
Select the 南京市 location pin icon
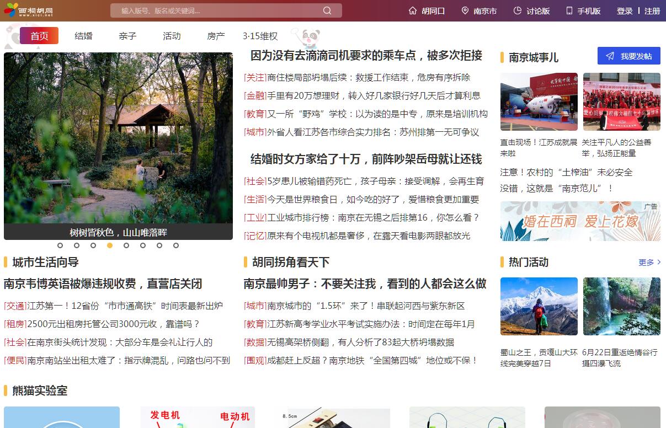pos(465,10)
